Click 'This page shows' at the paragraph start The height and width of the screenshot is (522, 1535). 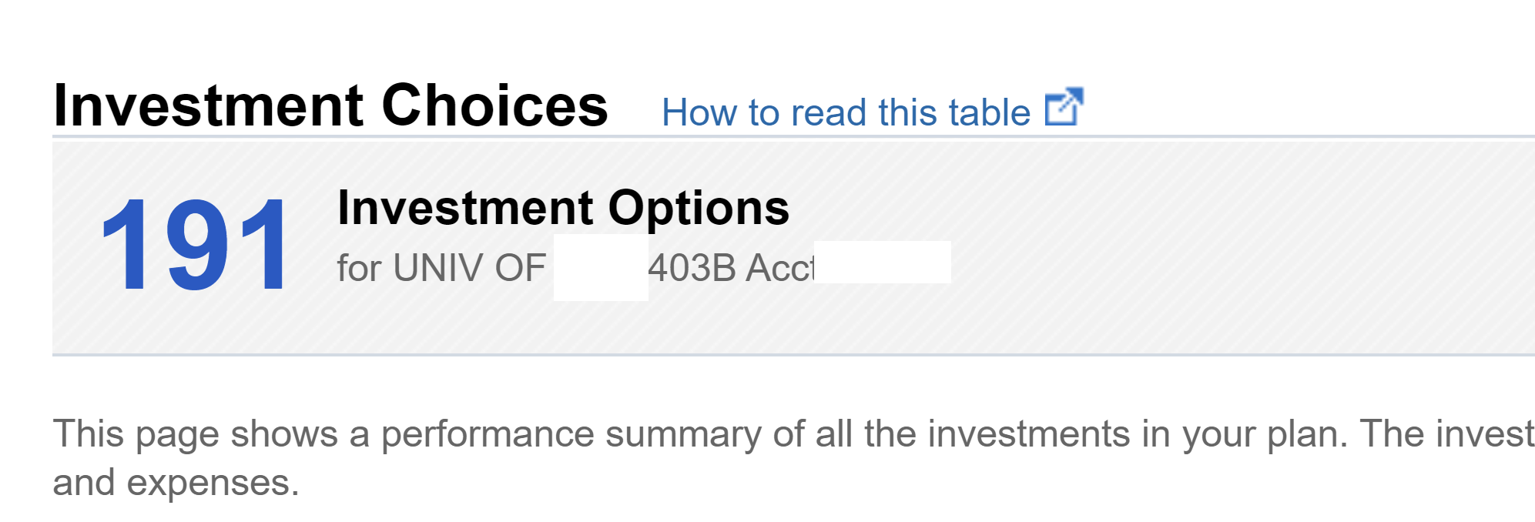click(x=195, y=433)
